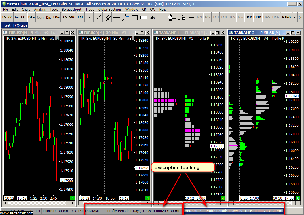
Task: Click the SW toolbar button
Action: (72, 17)
